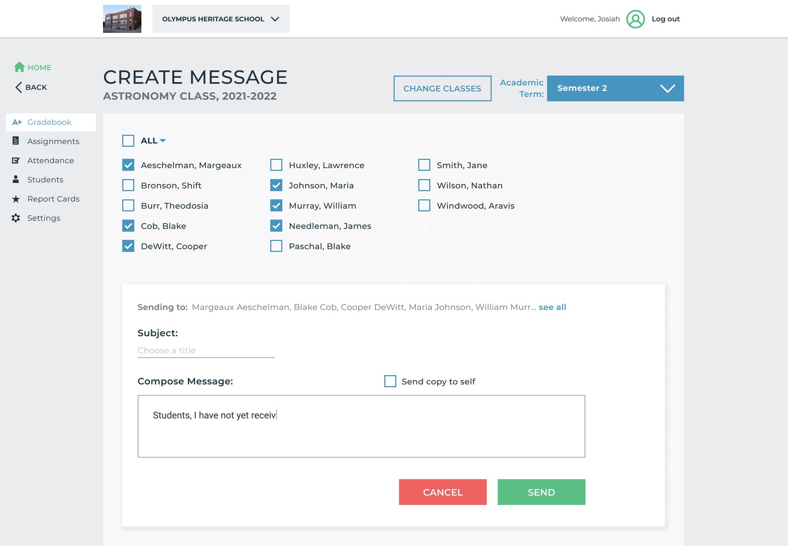Click the green Home icon
The height and width of the screenshot is (546, 788).
[x=20, y=66]
